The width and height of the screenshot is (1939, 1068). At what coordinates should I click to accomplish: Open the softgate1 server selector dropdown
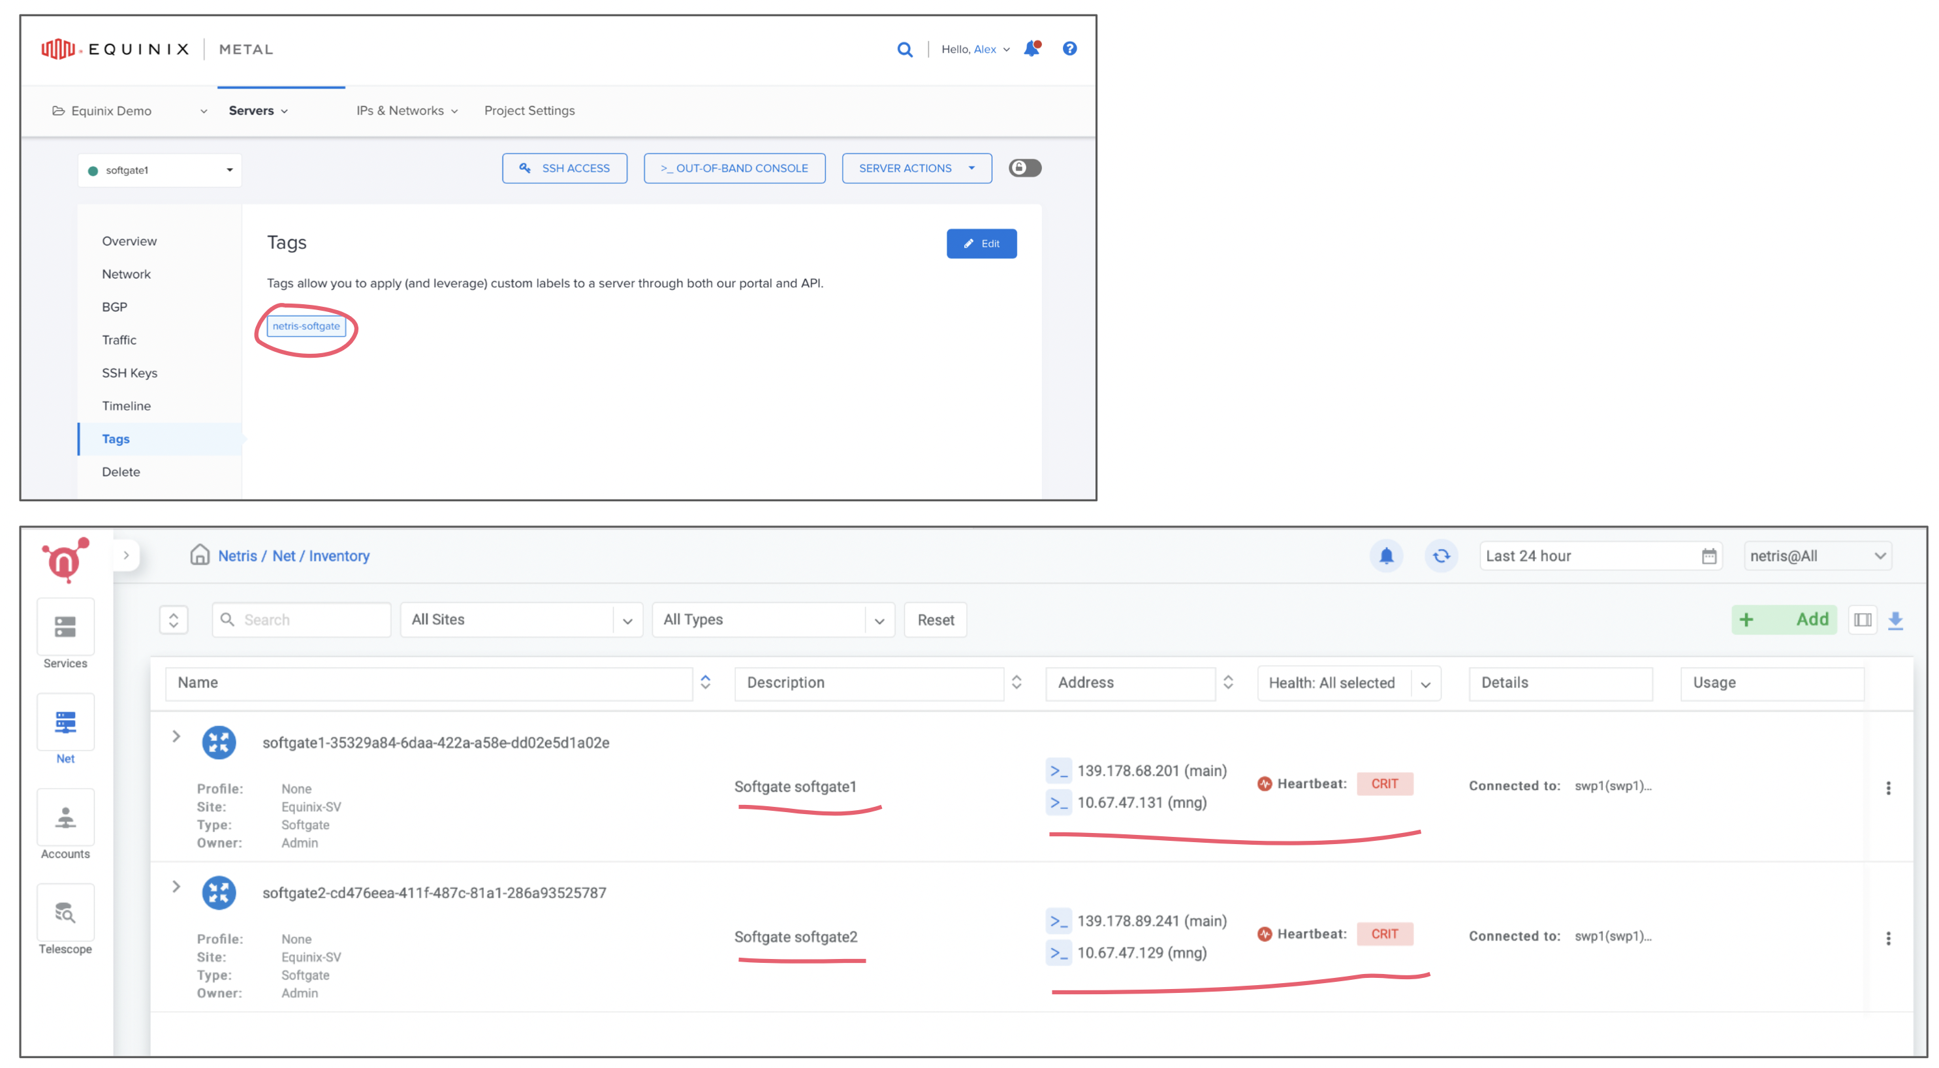(159, 170)
